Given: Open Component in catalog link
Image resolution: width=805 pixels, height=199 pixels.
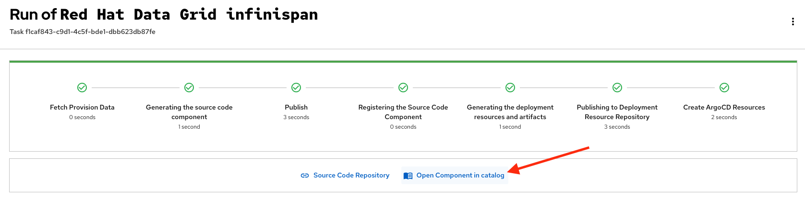Looking at the screenshot, I should tap(460, 176).
